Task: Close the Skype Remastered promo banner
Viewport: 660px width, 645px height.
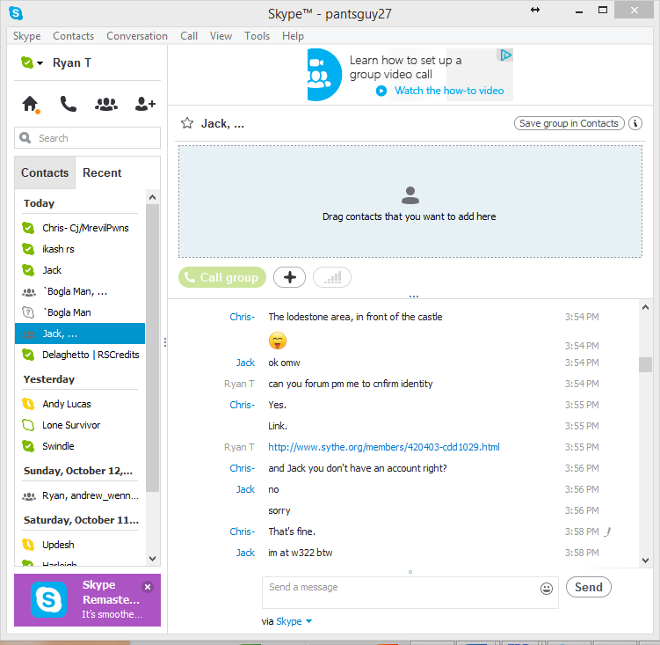Action: point(148,587)
